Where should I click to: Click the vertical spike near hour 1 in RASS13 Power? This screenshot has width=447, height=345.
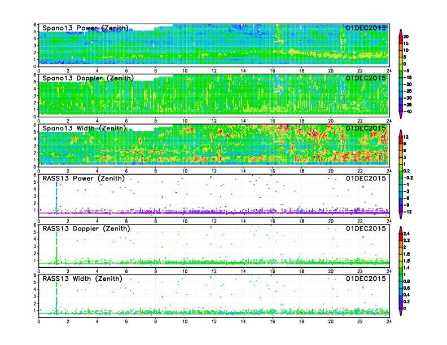coord(56,197)
